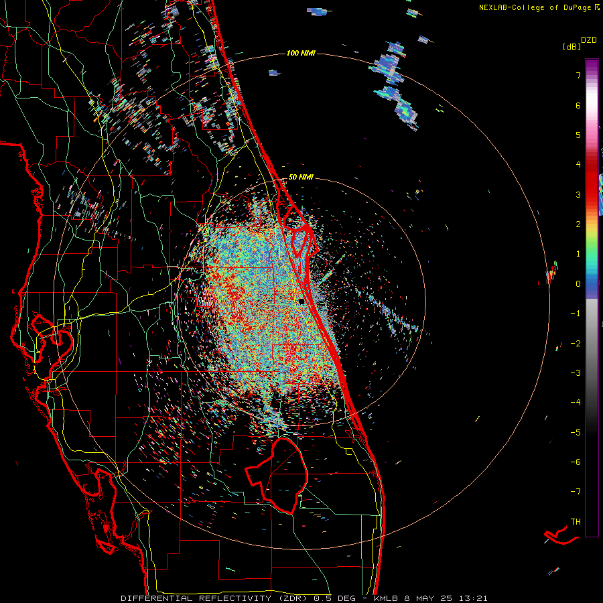The width and height of the screenshot is (603, 603).
Task: Click the 100 NMI range ring label
Action: (x=301, y=53)
